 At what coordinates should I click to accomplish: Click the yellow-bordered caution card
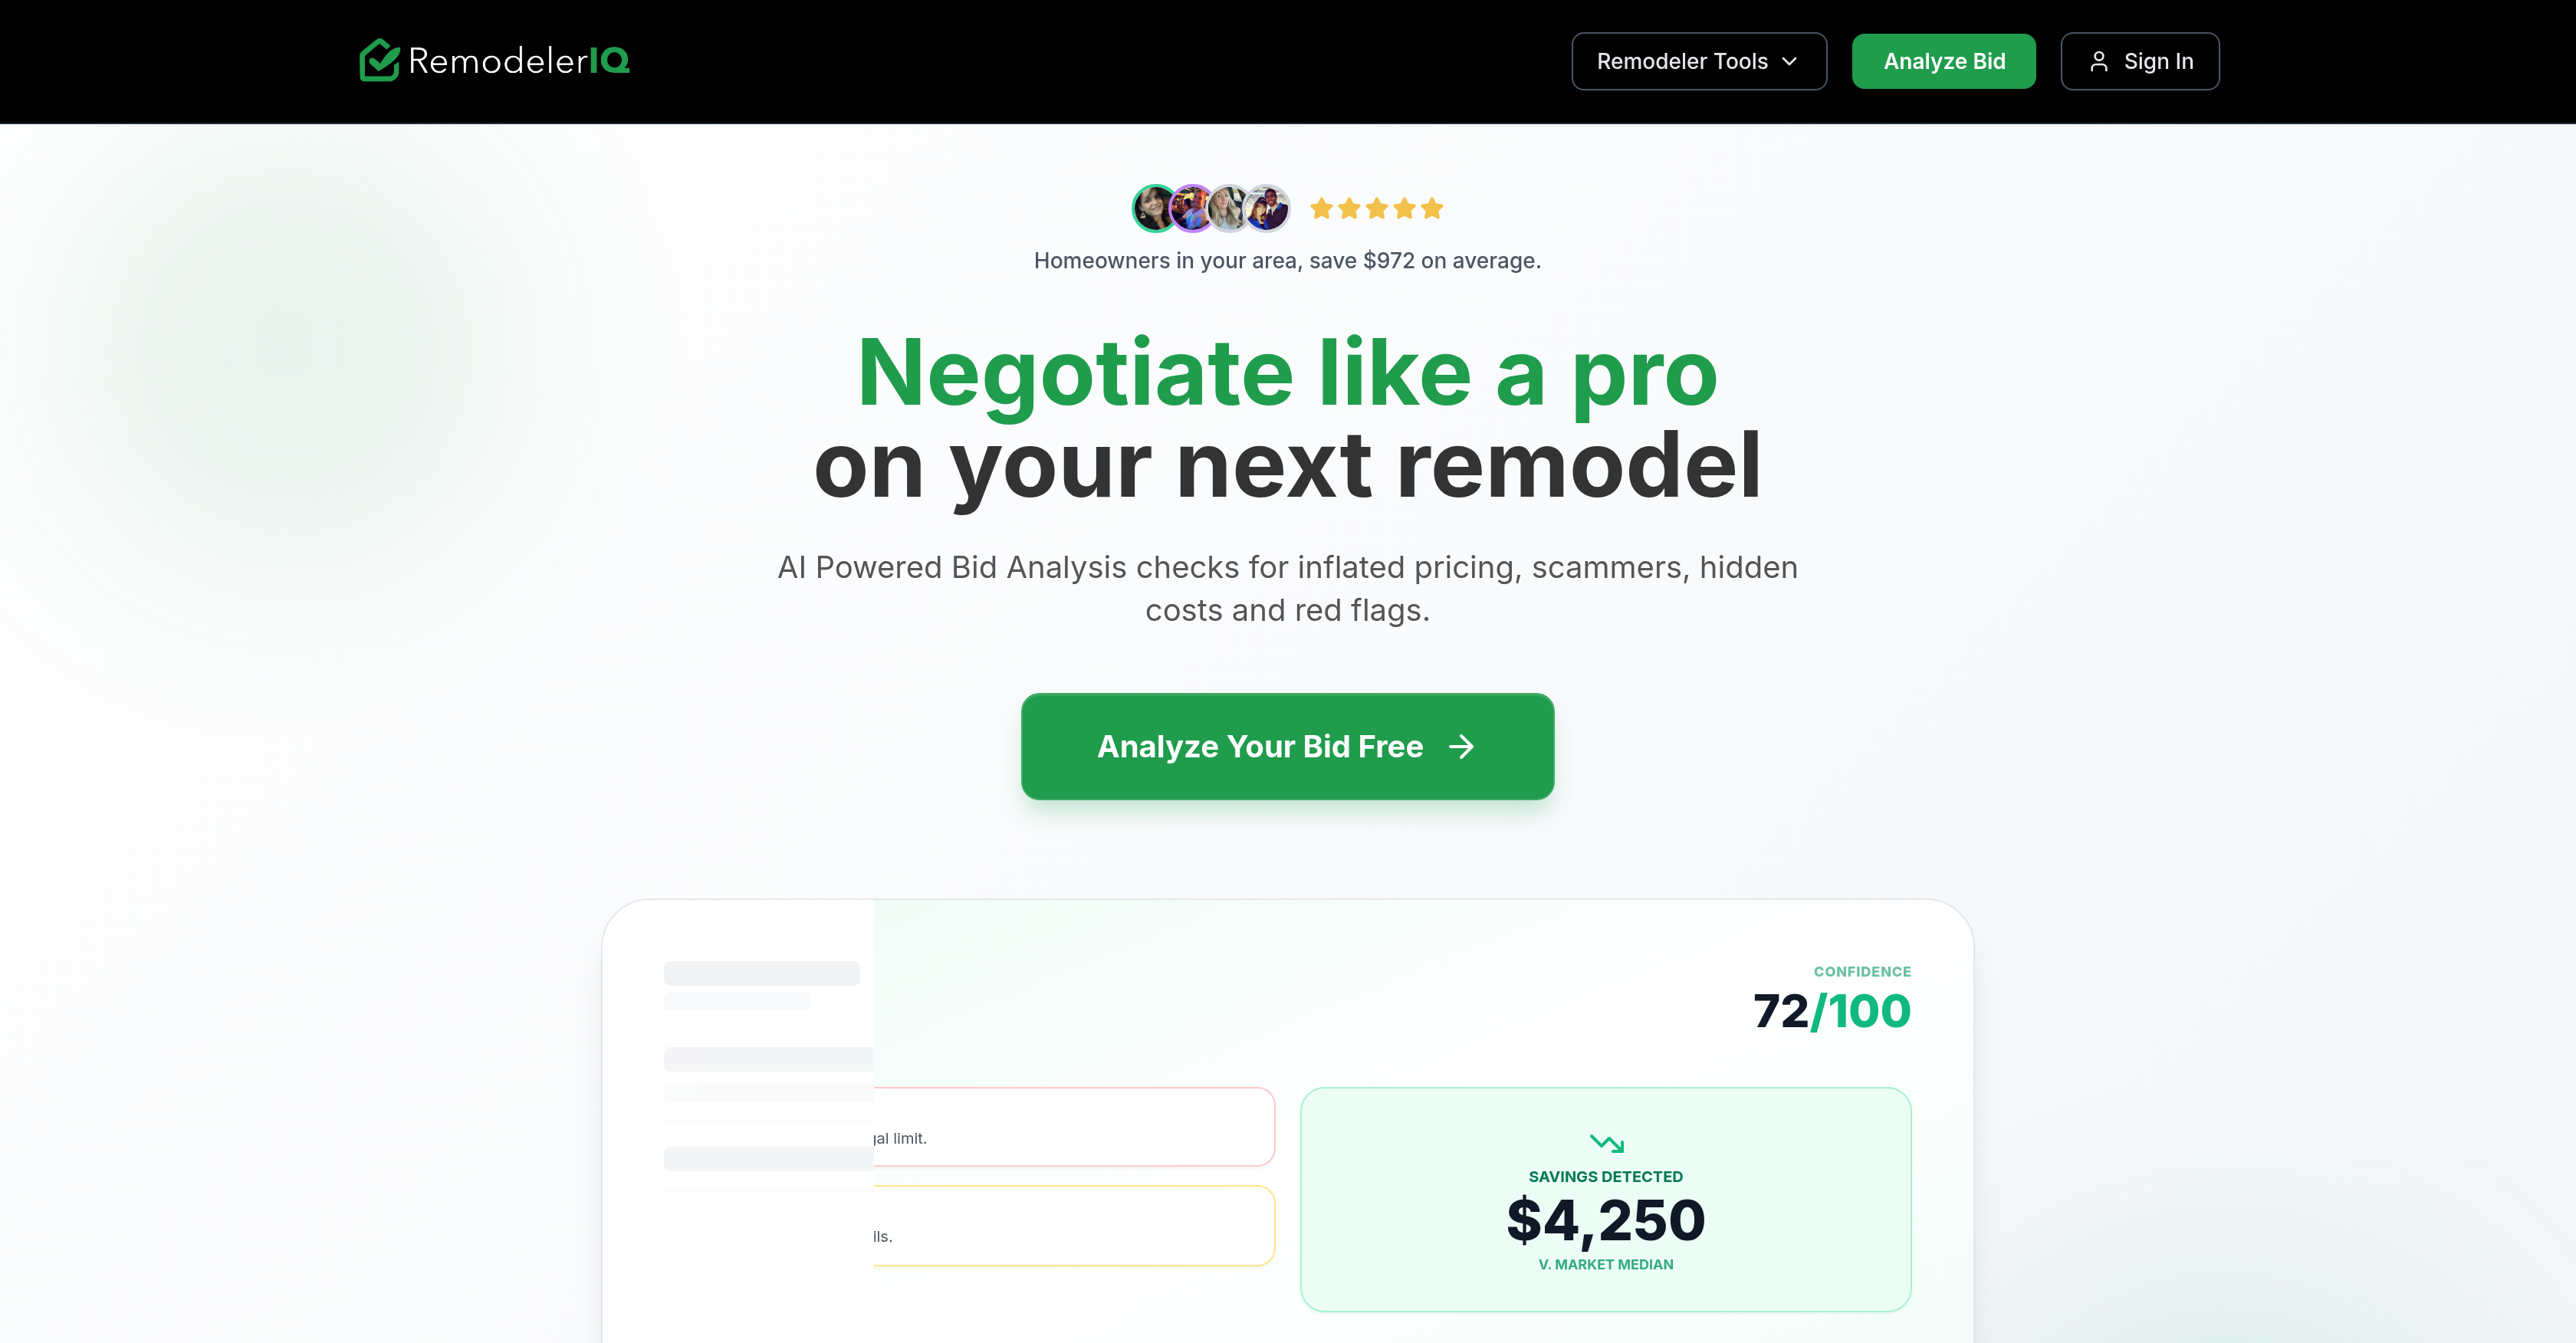click(x=1073, y=1225)
